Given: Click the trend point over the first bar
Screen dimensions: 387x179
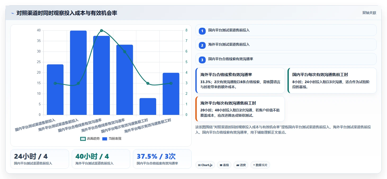Looking at the screenshot, I should pyautogui.click(x=55, y=83).
